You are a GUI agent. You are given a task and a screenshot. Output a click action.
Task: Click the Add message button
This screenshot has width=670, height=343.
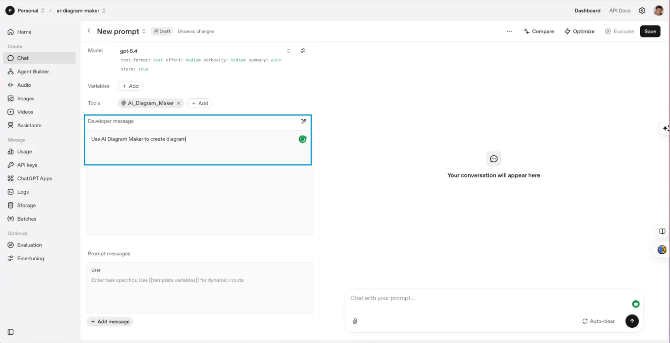[x=110, y=321]
